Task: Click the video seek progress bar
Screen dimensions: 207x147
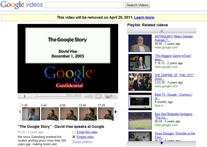Action: (57, 97)
